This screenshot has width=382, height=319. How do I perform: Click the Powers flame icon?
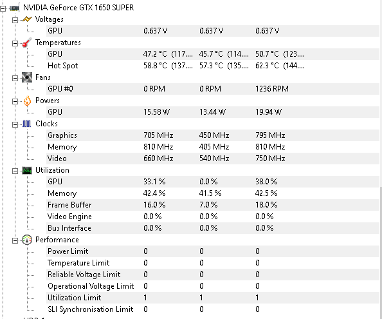[x=27, y=101]
